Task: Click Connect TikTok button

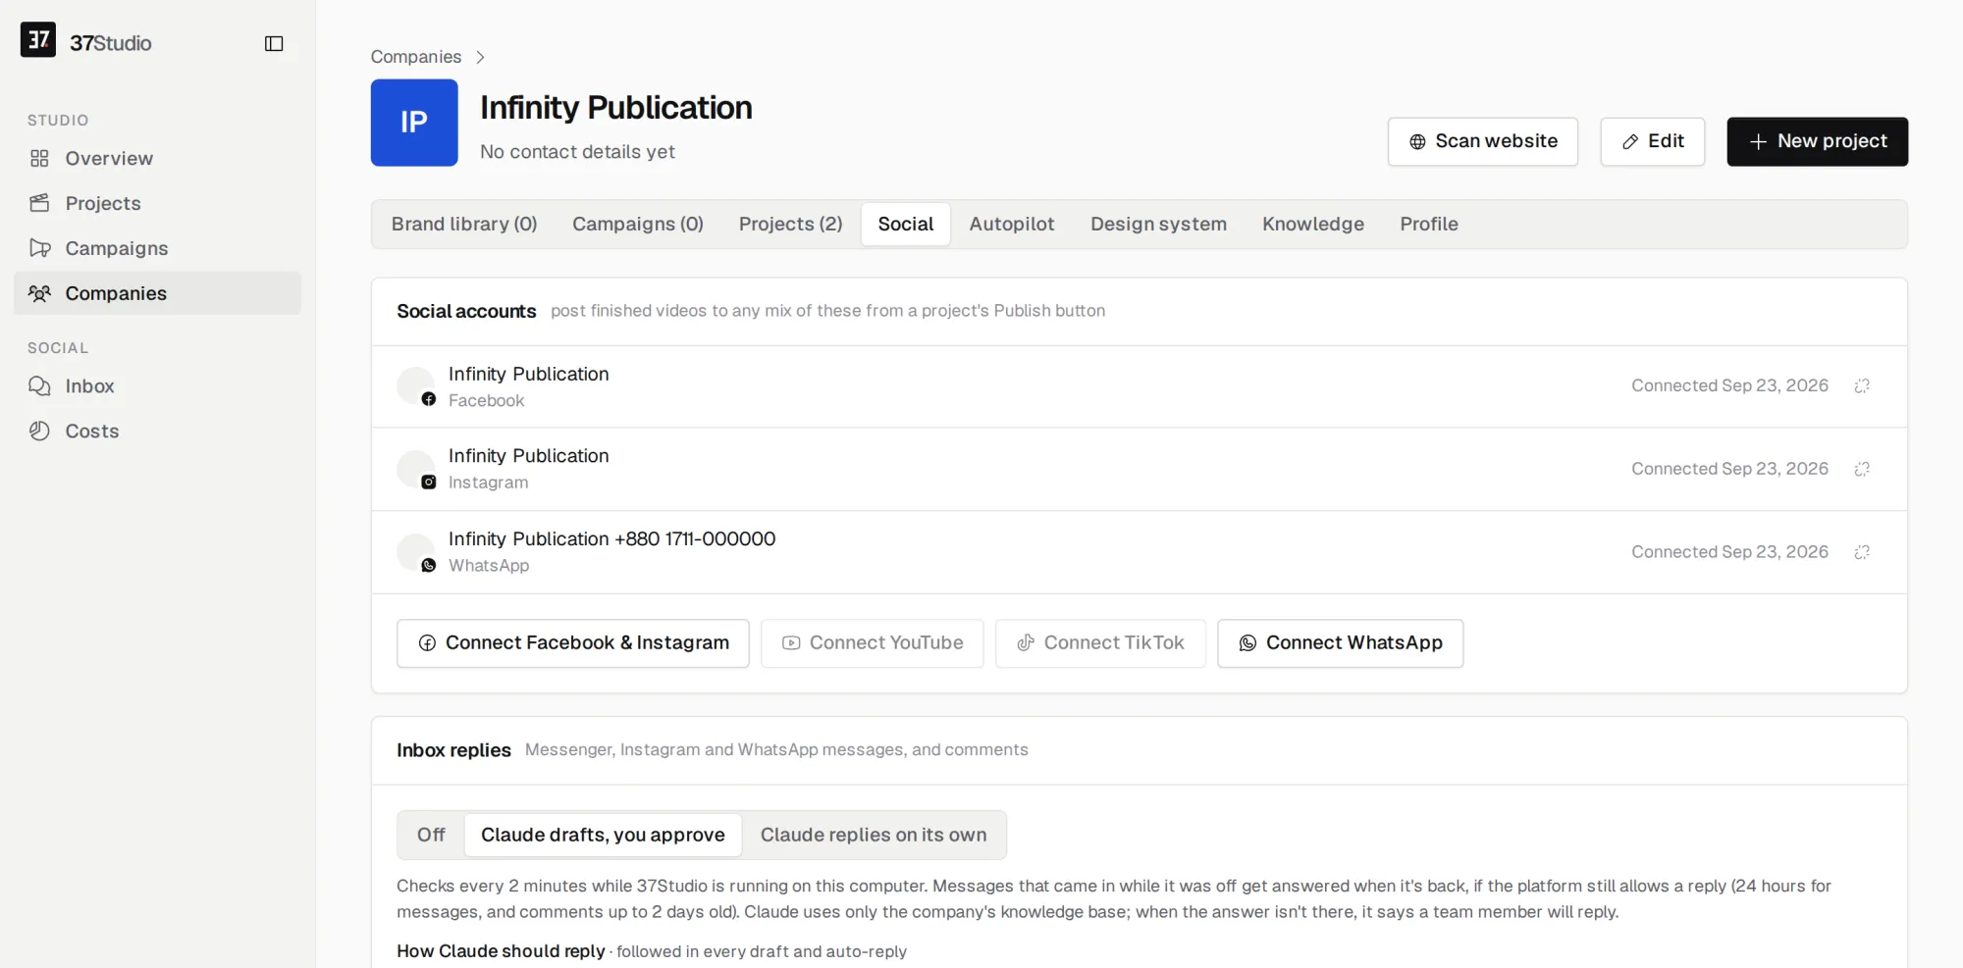Action: point(1100,643)
